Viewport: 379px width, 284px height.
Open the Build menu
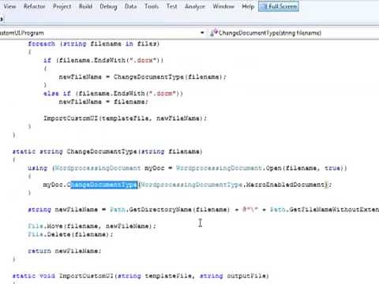pos(85,6)
